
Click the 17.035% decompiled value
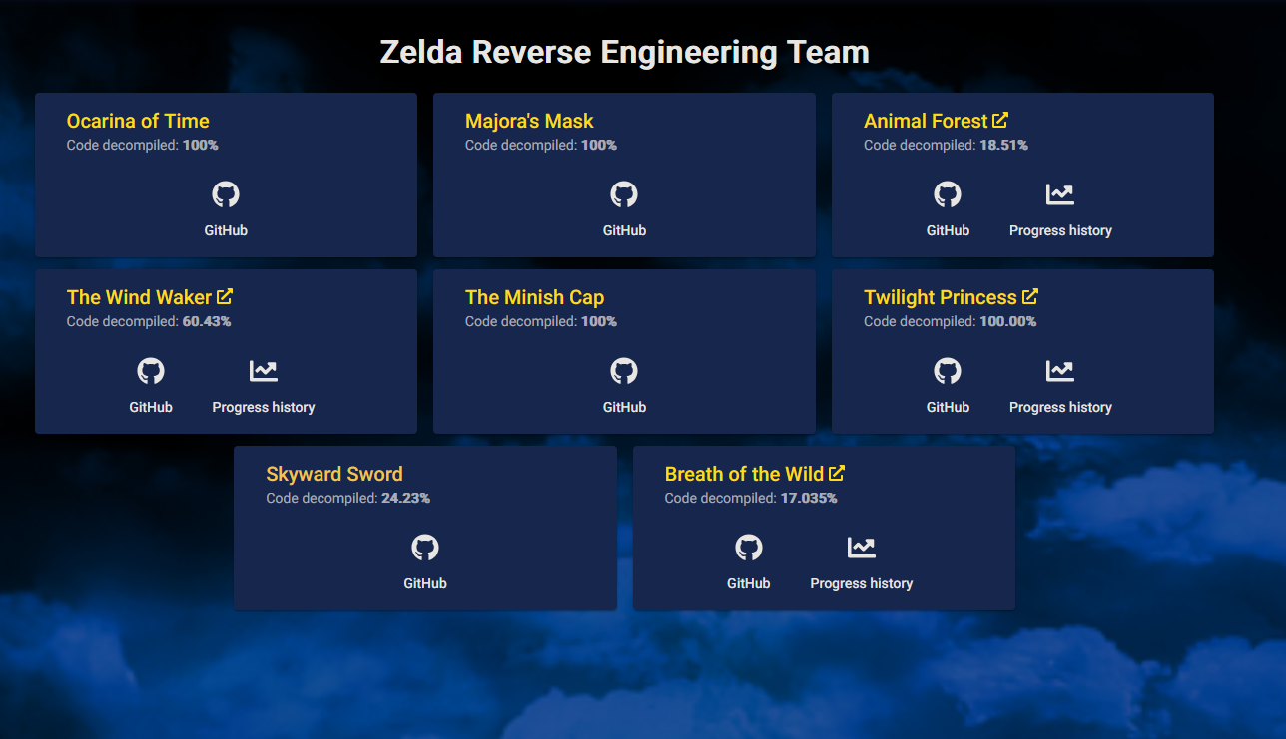[809, 498]
